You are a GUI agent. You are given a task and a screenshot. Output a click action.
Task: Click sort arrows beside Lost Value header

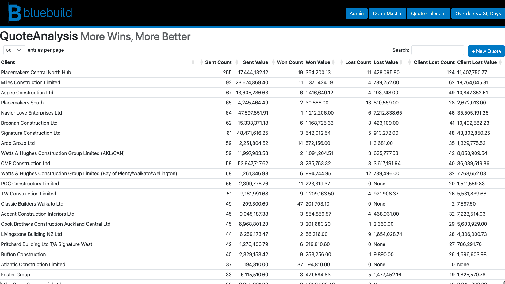point(401,62)
